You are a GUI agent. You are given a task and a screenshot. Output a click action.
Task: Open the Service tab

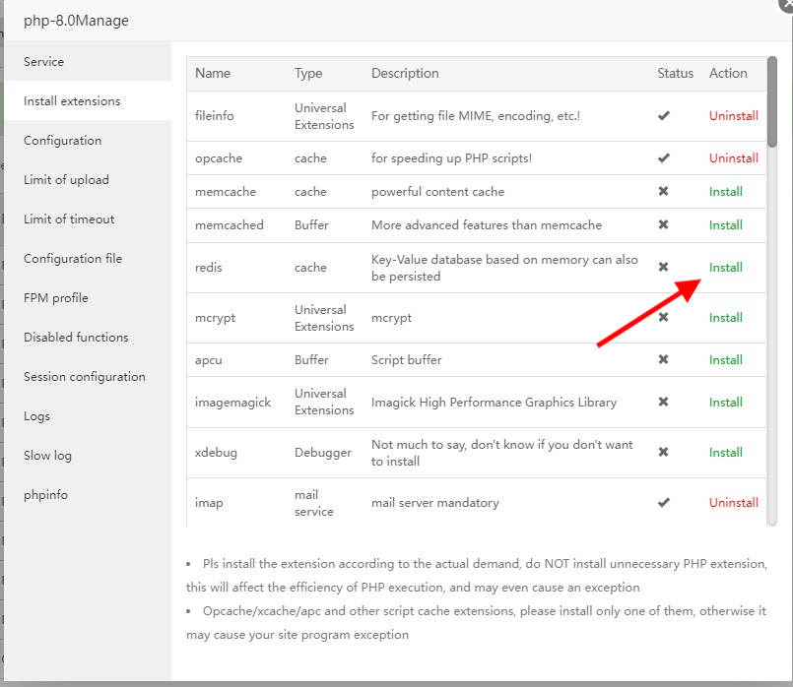[44, 62]
